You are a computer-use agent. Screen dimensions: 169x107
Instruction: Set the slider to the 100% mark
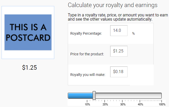click(x=161, y=96)
